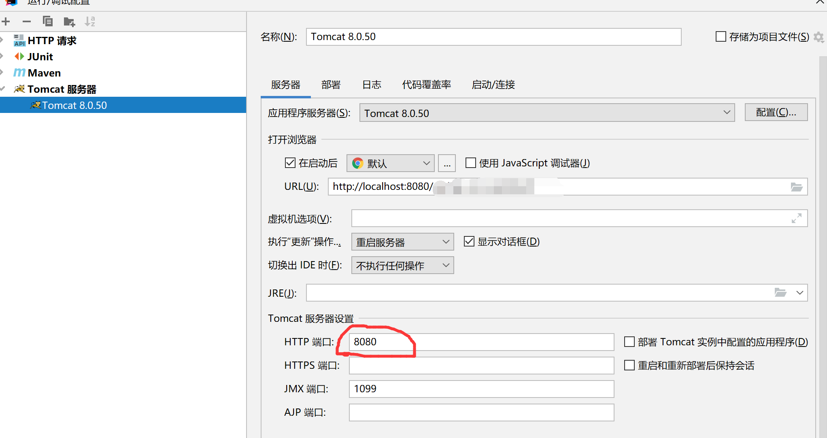Click the URL input field
This screenshot has height=438, width=827.
568,187
